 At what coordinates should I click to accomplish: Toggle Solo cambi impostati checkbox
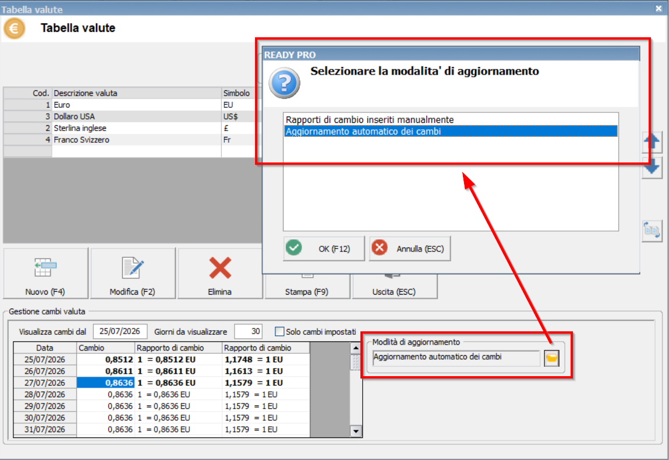point(279,331)
